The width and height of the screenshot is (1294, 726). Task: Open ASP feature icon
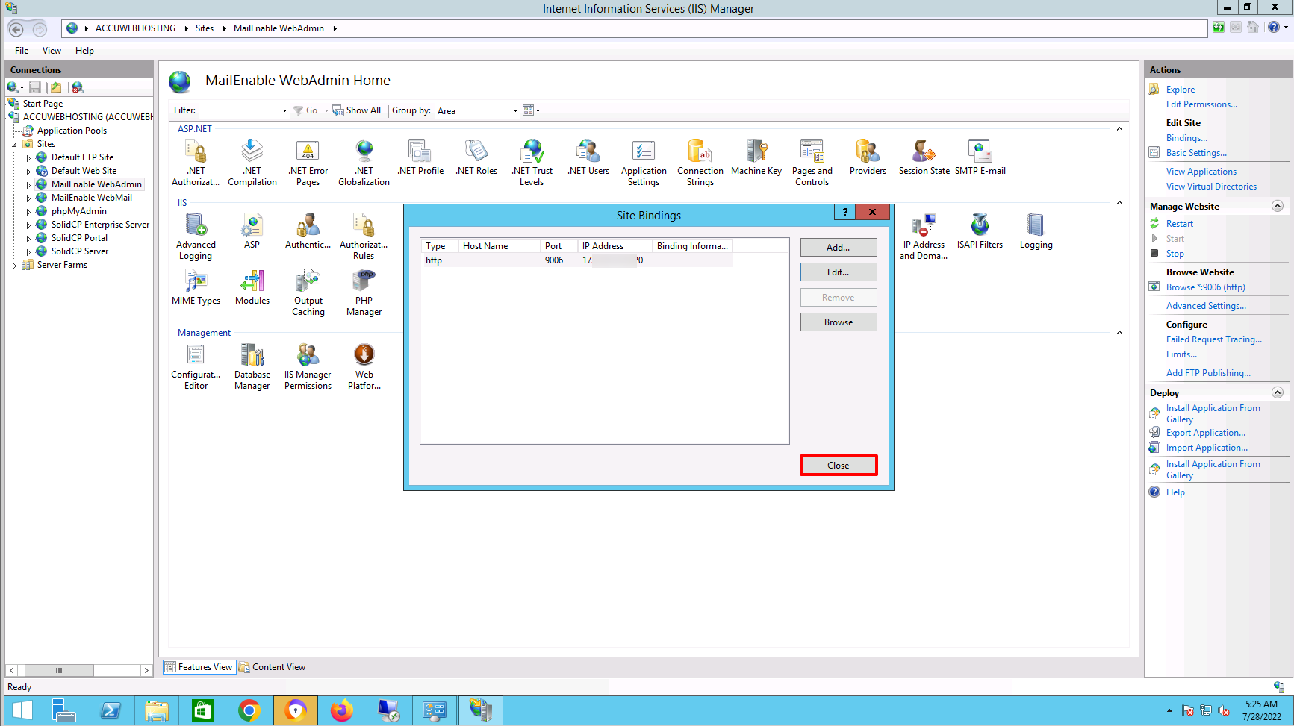(x=252, y=231)
